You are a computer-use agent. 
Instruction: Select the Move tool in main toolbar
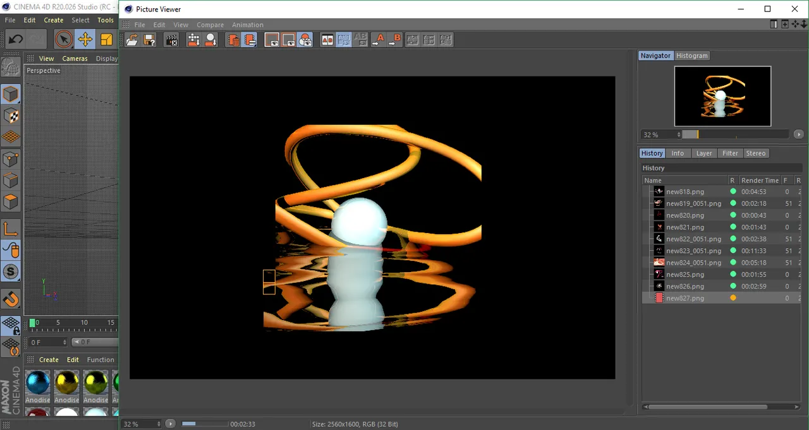[85, 39]
